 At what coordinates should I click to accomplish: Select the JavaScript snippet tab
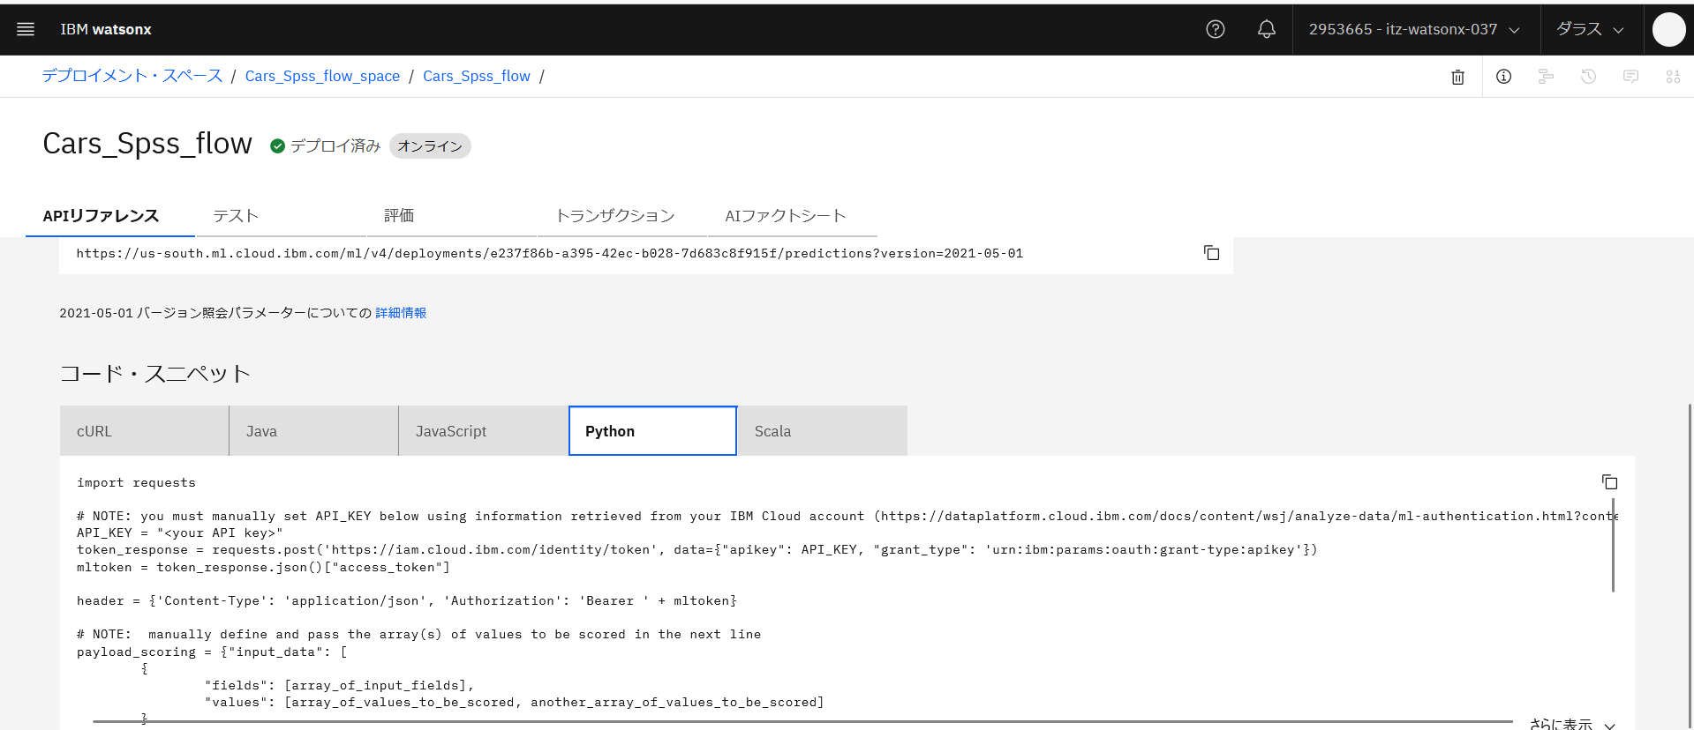coord(483,431)
